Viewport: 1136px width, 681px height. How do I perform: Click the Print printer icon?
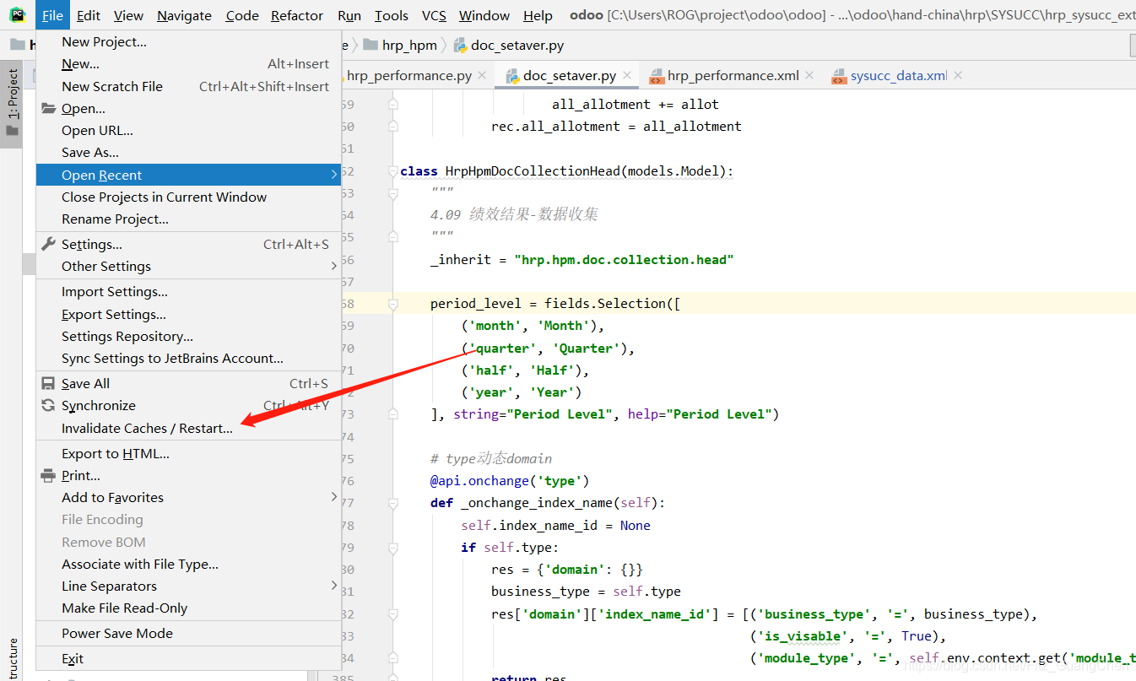click(48, 475)
